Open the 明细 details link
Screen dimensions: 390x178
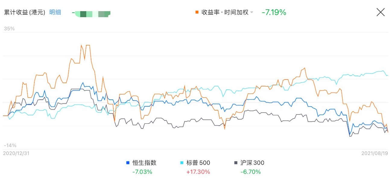55,12
